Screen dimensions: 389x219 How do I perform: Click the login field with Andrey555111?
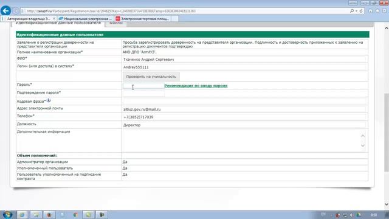click(x=244, y=68)
